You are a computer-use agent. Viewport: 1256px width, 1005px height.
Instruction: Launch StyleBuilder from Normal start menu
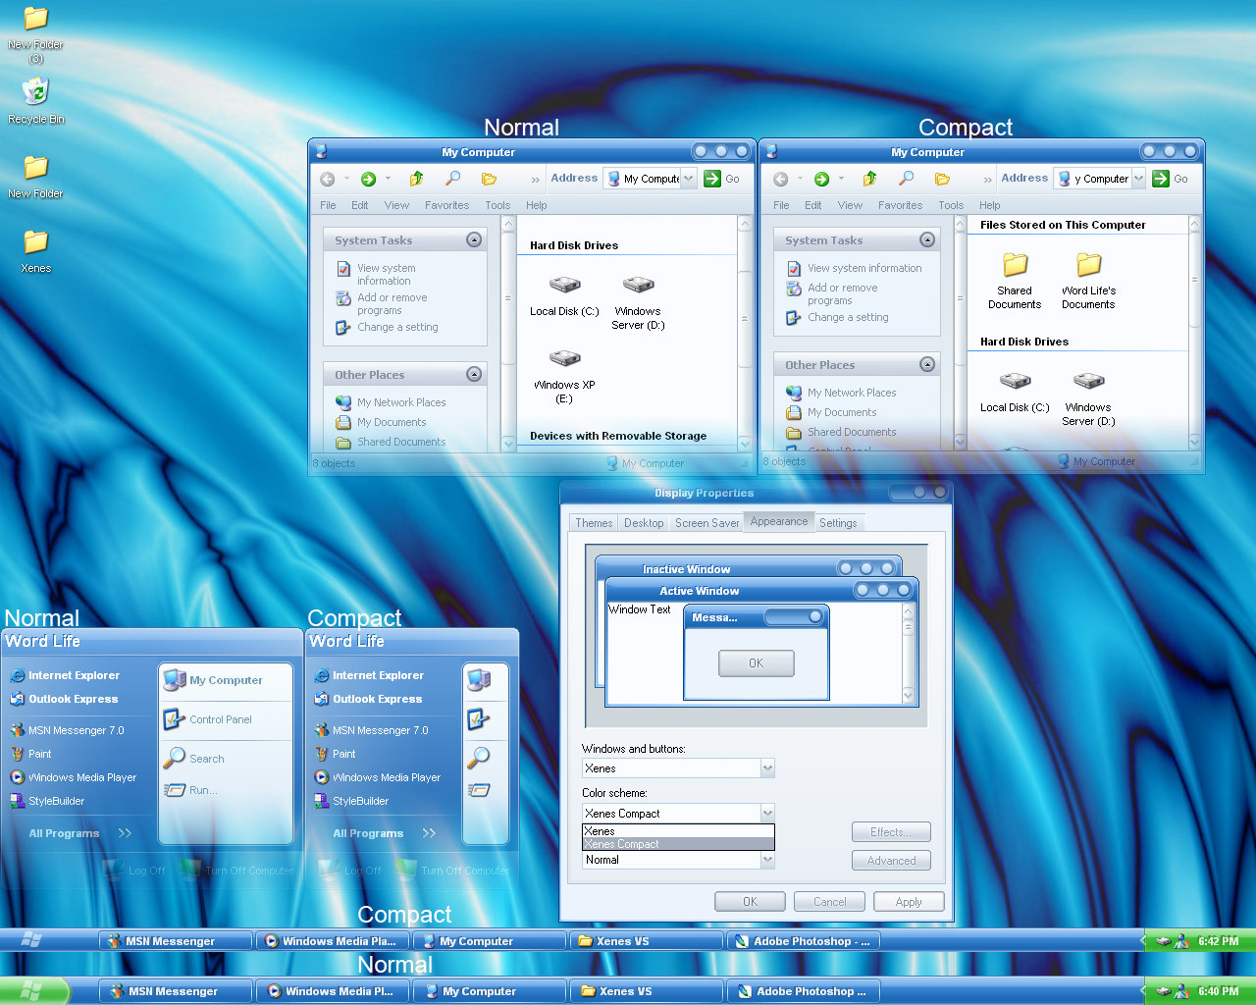[48, 801]
